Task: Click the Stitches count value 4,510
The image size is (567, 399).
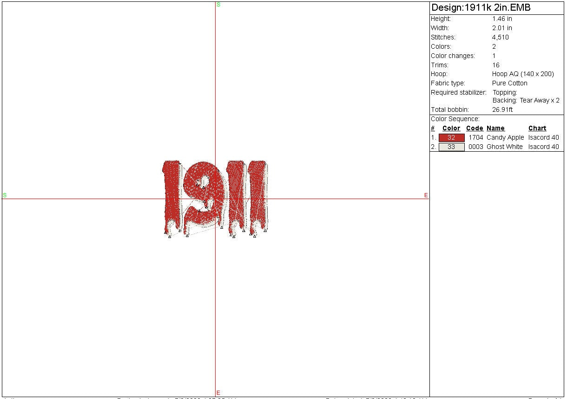Action: pos(501,38)
